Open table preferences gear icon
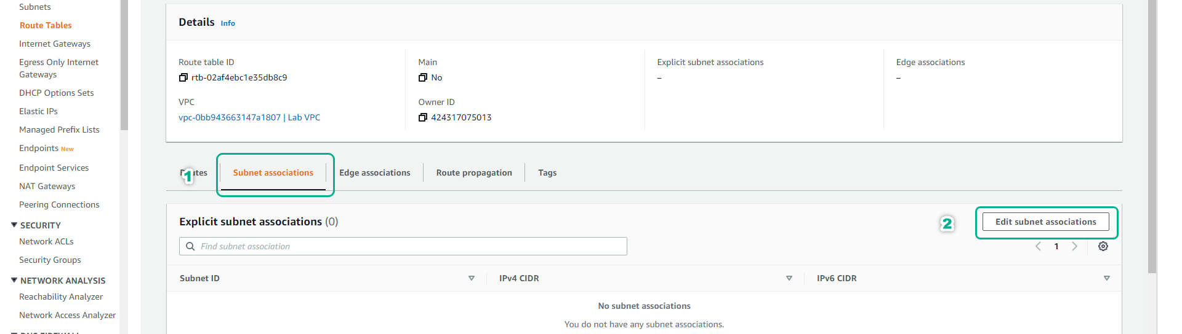 (1103, 246)
